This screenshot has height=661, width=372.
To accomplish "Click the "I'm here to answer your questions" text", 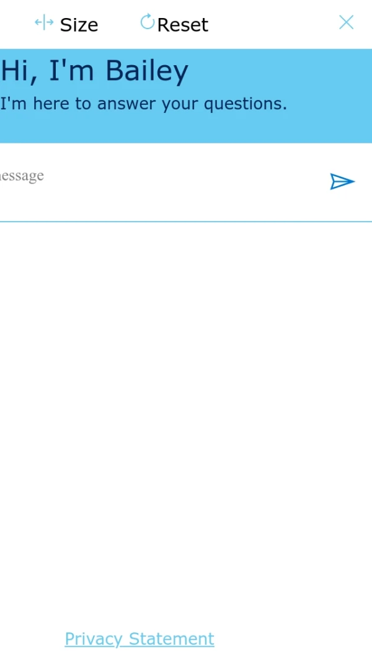I will 143,104.
